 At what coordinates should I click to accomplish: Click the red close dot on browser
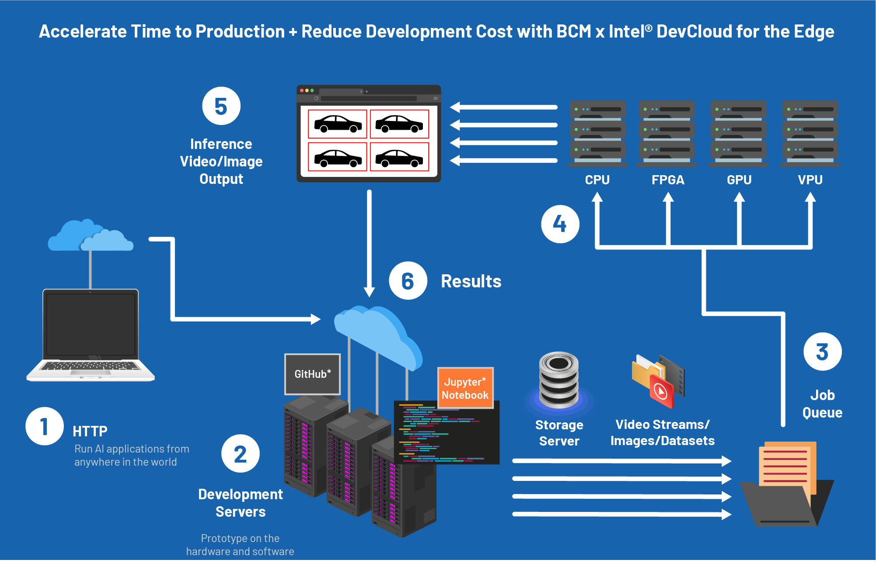302,90
